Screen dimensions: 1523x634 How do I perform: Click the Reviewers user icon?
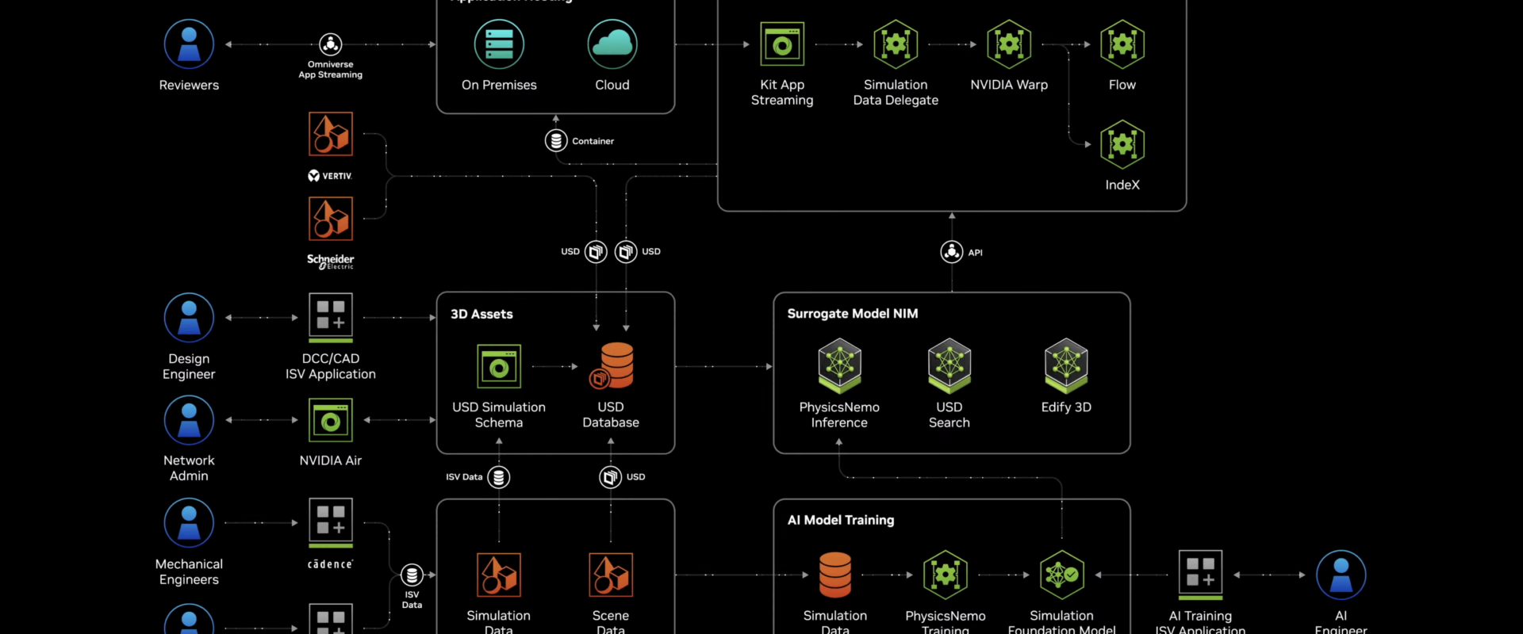pos(189,44)
